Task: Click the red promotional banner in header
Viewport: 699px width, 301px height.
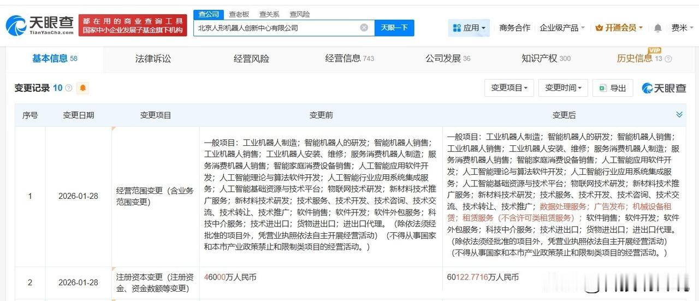Action: 133,25
